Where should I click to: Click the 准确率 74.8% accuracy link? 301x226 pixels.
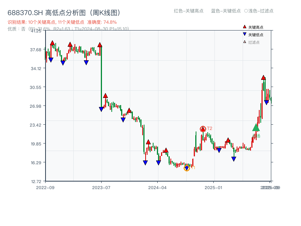(102, 22)
